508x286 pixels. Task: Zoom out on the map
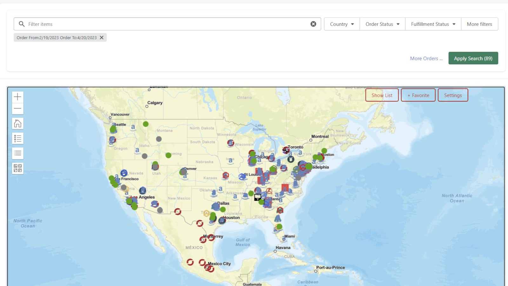tap(17, 108)
